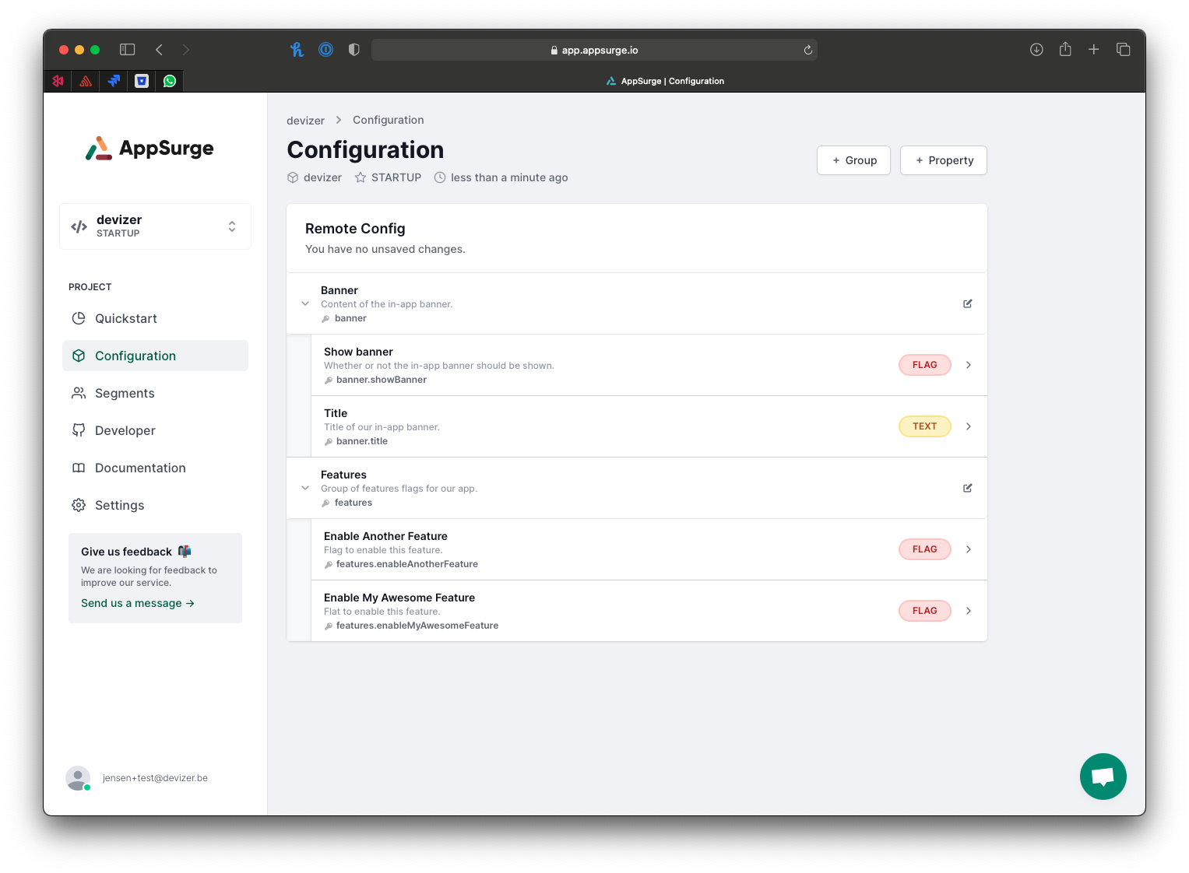Click the Share icon in toolbar
The height and width of the screenshot is (873, 1189).
1065,49
